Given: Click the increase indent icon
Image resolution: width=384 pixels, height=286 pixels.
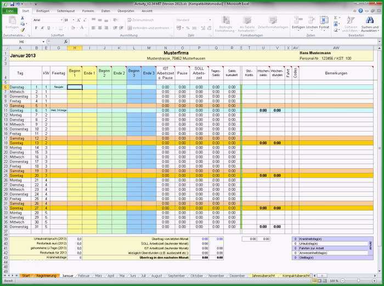Looking at the screenshot, I should coord(121,28).
